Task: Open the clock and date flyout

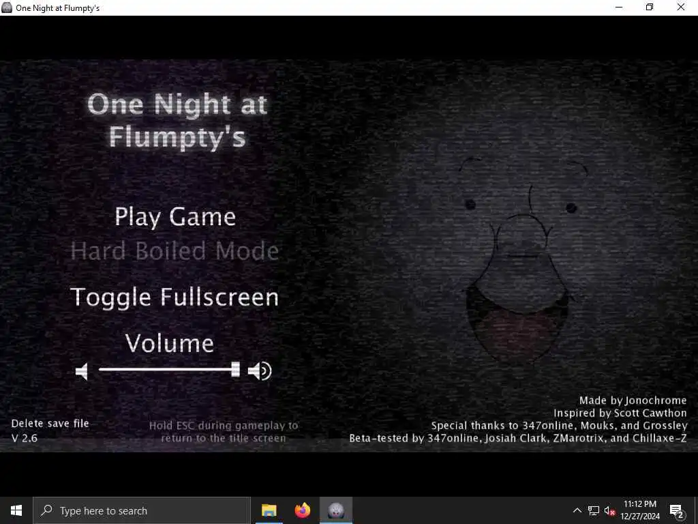Action: pos(639,510)
